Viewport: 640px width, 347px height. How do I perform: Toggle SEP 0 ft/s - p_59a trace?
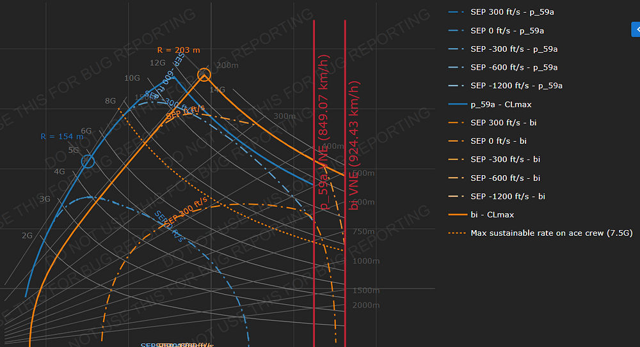pos(496,31)
